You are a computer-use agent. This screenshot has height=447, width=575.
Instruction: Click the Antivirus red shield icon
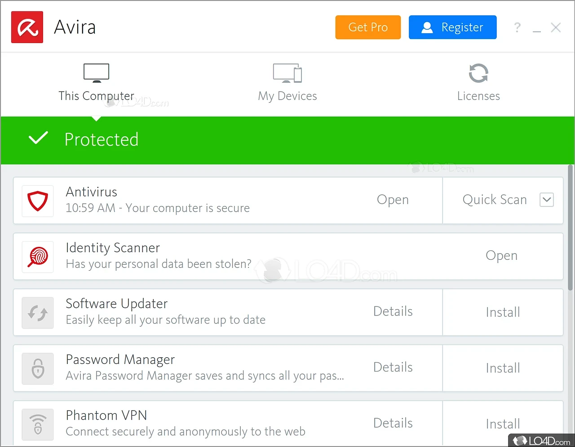pyautogui.click(x=38, y=201)
